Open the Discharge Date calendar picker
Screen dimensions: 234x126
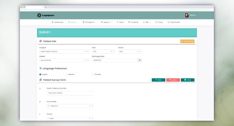[x=140, y=60]
